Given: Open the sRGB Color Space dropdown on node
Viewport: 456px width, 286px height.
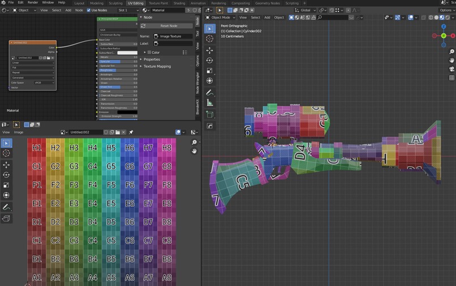Looking at the screenshot, I should pos(44,83).
